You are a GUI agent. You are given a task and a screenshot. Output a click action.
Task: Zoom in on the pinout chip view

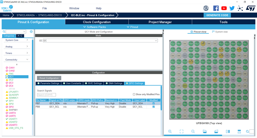170,131
